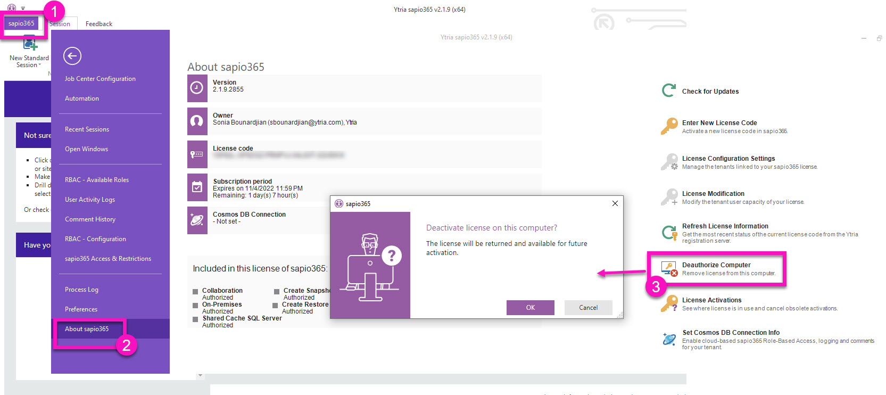886x395 pixels.
Task: Click the License code key icon
Action: pyautogui.click(x=197, y=154)
